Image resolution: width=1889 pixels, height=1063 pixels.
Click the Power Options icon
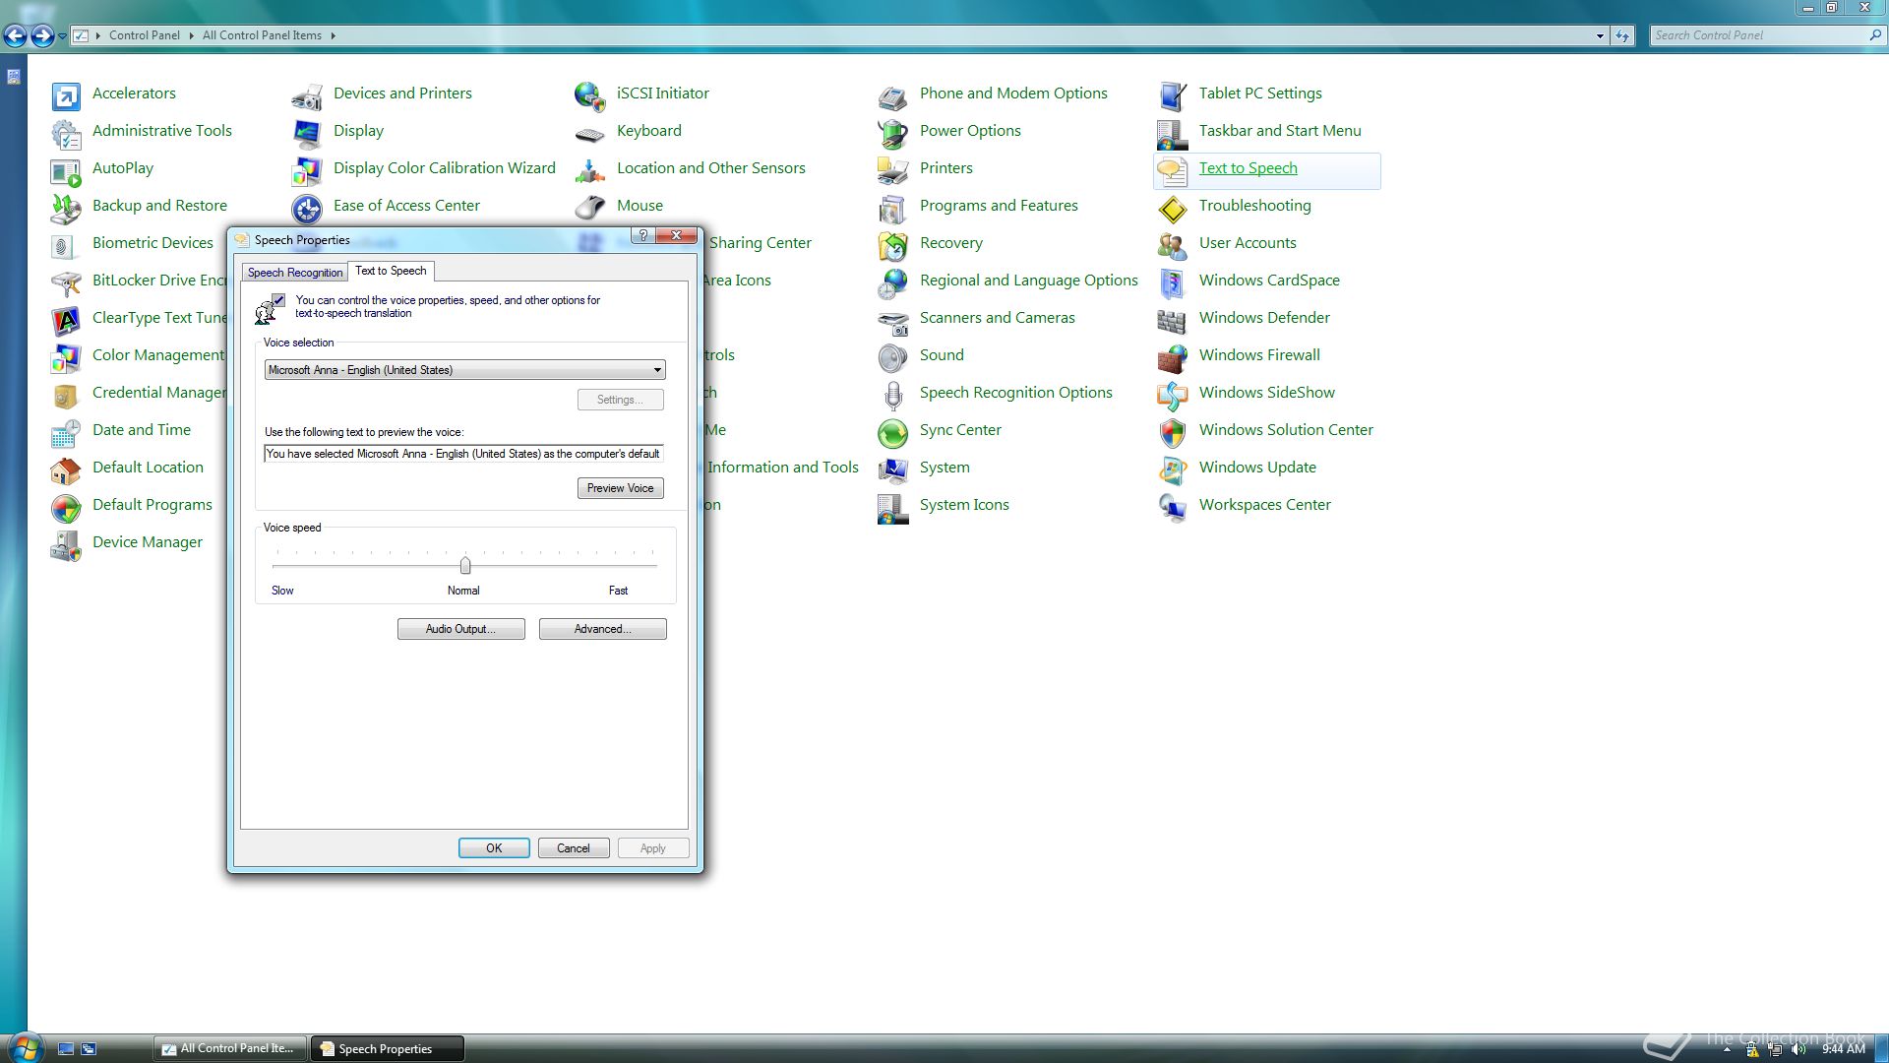892,133
